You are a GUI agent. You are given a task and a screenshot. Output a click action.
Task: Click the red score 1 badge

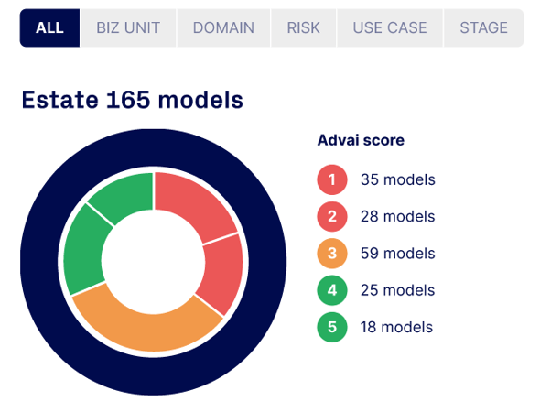click(332, 179)
